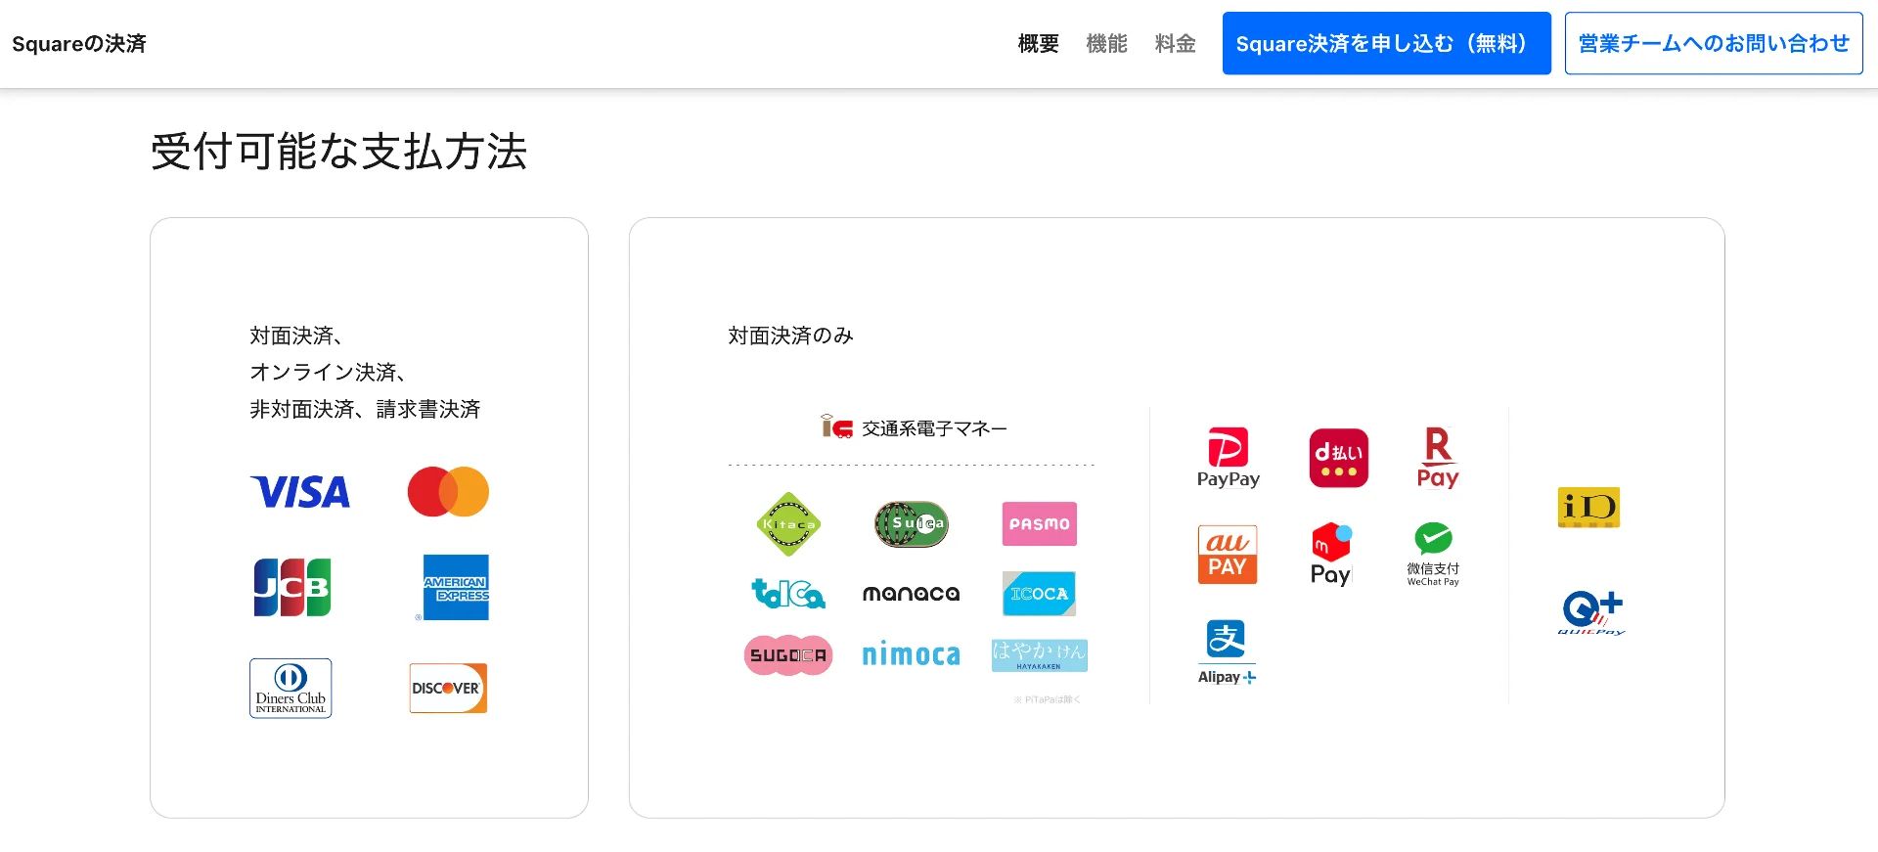The width and height of the screenshot is (1878, 852).
Task: Select the d払い payment icon
Action: pos(1338,458)
